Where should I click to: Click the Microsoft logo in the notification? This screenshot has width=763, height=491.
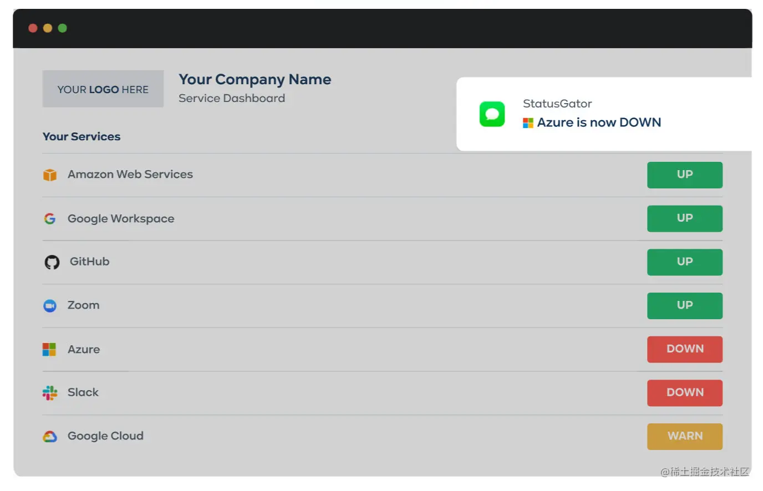tap(528, 123)
